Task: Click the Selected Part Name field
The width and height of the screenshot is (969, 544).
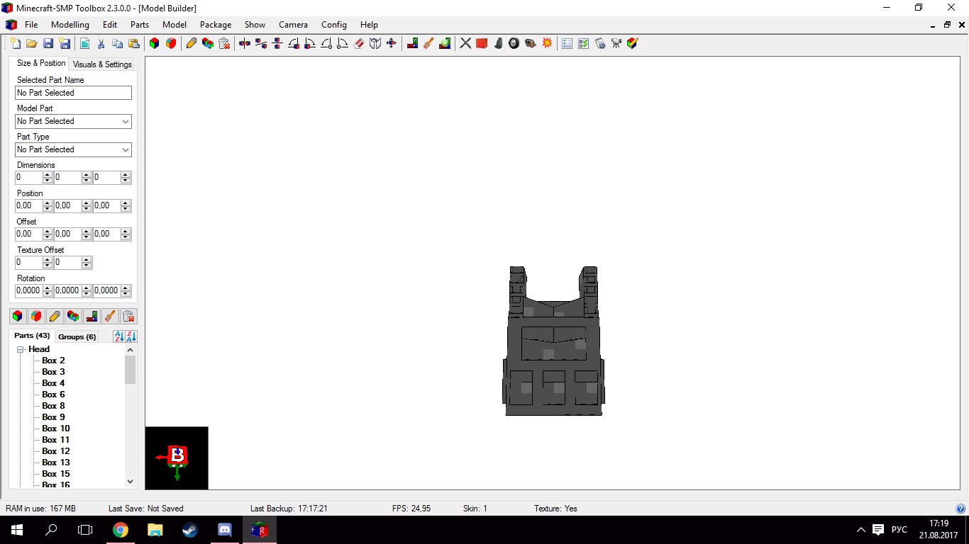Action: (74, 93)
